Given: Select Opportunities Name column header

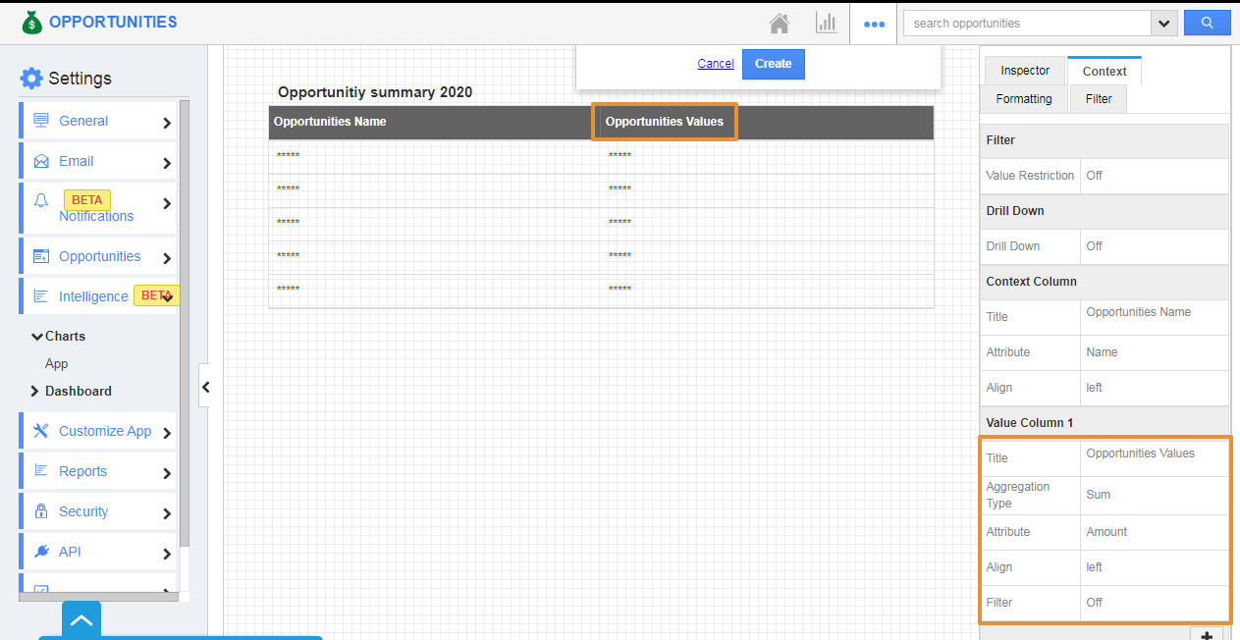Looking at the screenshot, I should 330,122.
